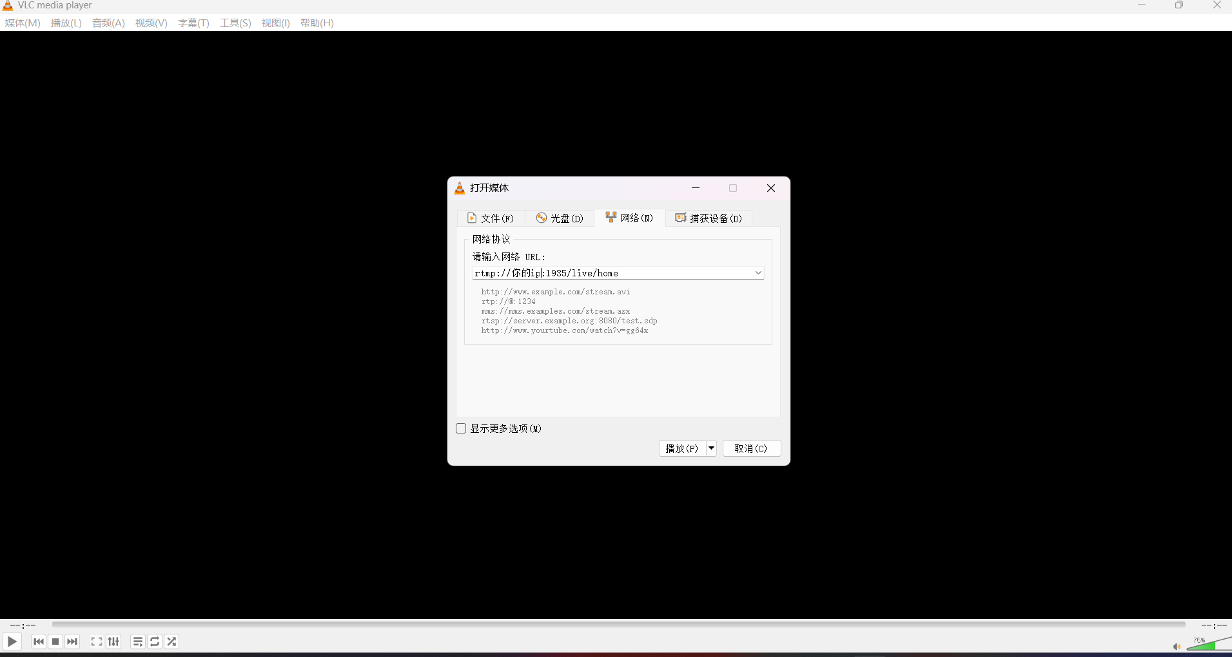Open the 音频(A) menu
This screenshot has width=1232, height=657.
[108, 23]
